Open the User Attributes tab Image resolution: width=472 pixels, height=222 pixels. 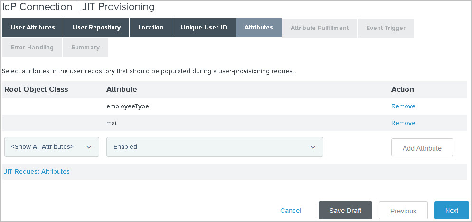click(x=33, y=28)
